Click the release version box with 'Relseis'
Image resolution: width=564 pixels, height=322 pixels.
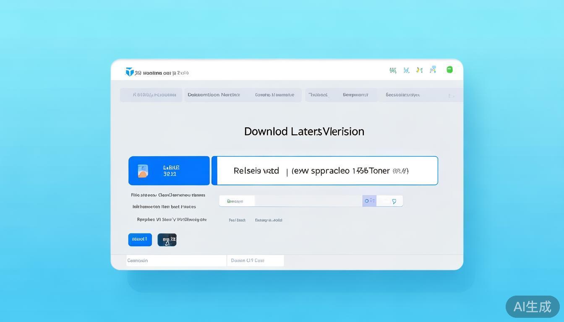(x=325, y=171)
